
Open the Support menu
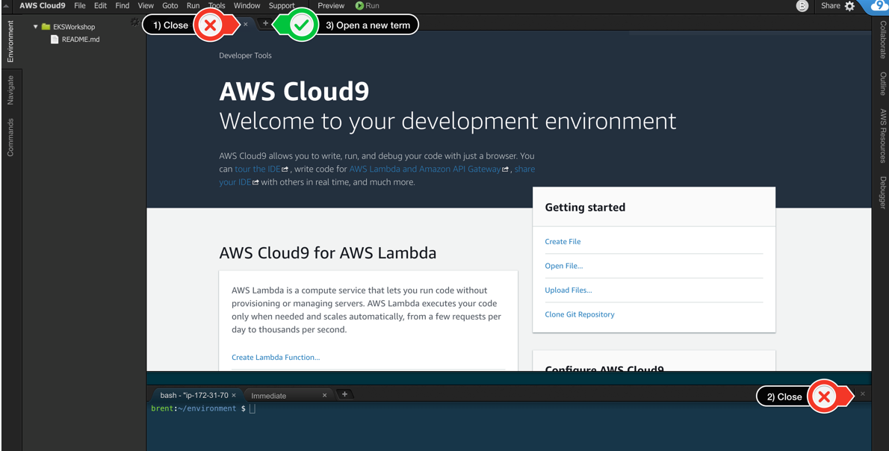[281, 6]
